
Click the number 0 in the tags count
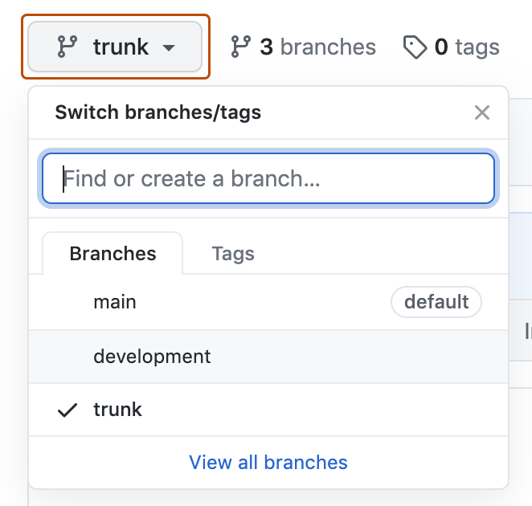tap(441, 47)
